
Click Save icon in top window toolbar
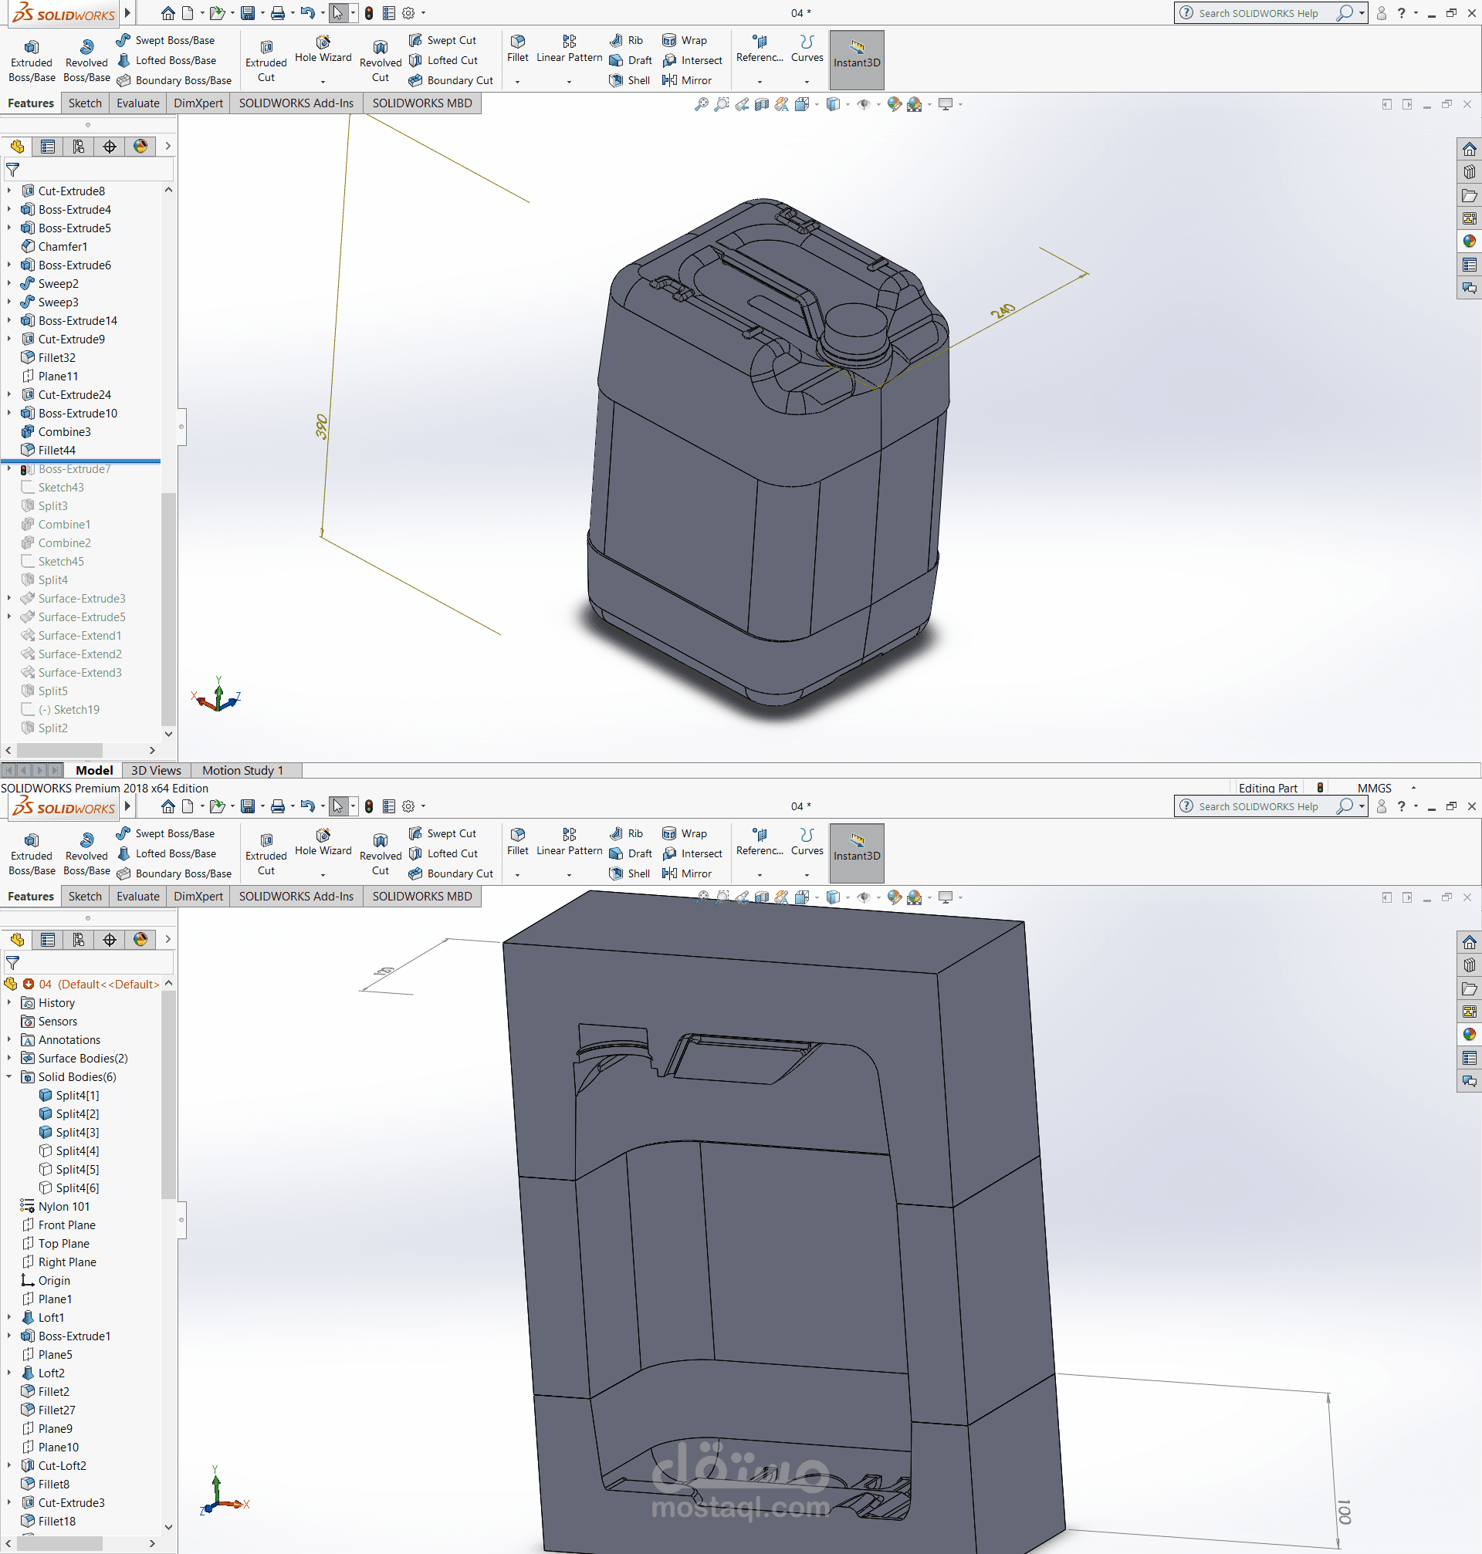pyautogui.click(x=248, y=12)
